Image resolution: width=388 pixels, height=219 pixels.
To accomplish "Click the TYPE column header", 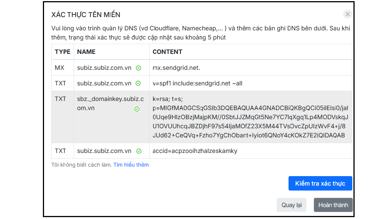I will (63, 52).
